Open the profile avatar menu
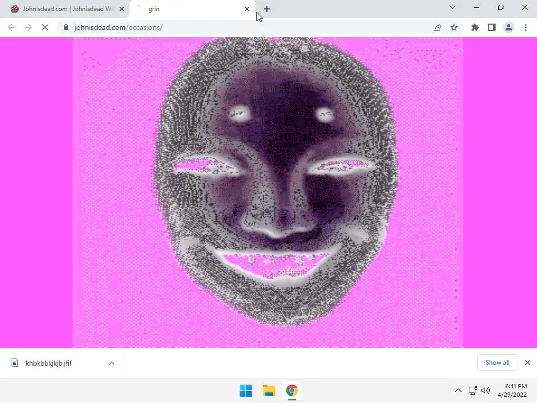Screen dimensions: 537x403 click(509, 27)
